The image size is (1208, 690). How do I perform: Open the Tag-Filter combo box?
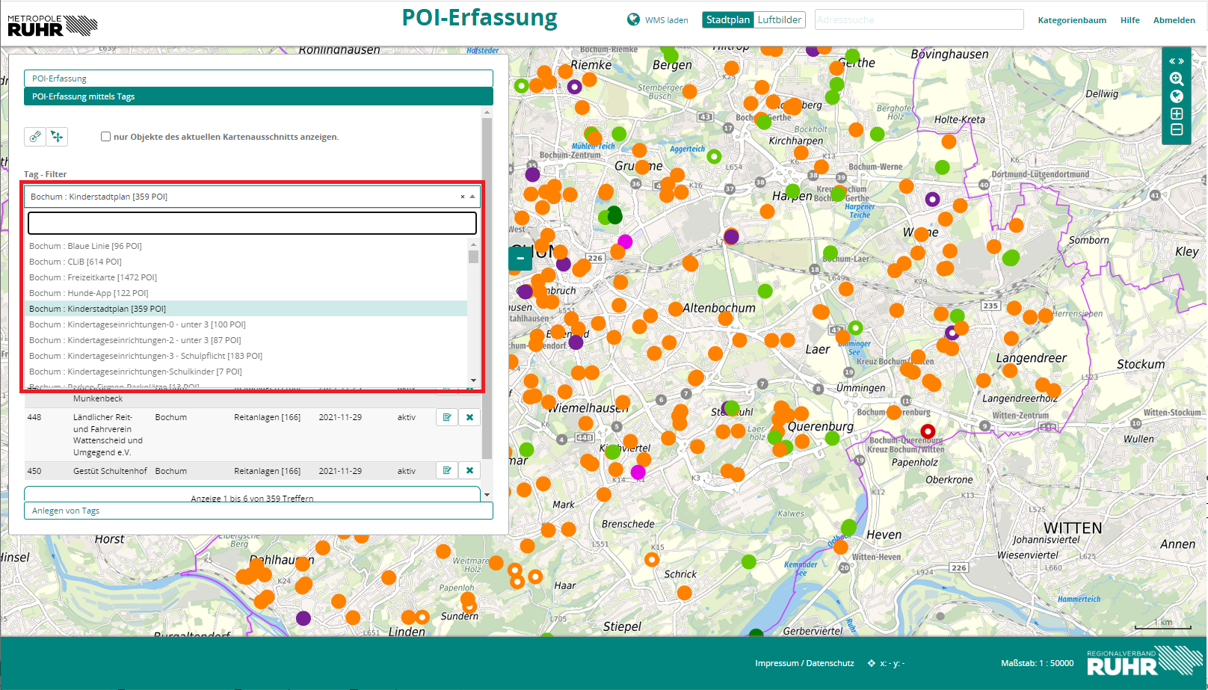click(252, 197)
